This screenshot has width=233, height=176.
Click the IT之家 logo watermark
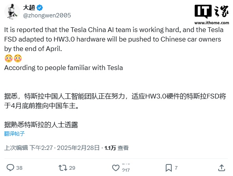coord(212,12)
